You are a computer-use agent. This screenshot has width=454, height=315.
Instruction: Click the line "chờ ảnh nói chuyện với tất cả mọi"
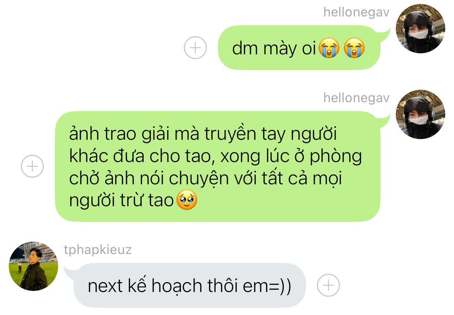(206, 179)
